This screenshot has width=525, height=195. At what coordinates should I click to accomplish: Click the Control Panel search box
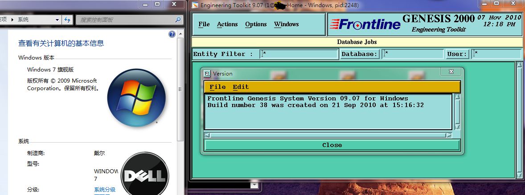[130, 20]
